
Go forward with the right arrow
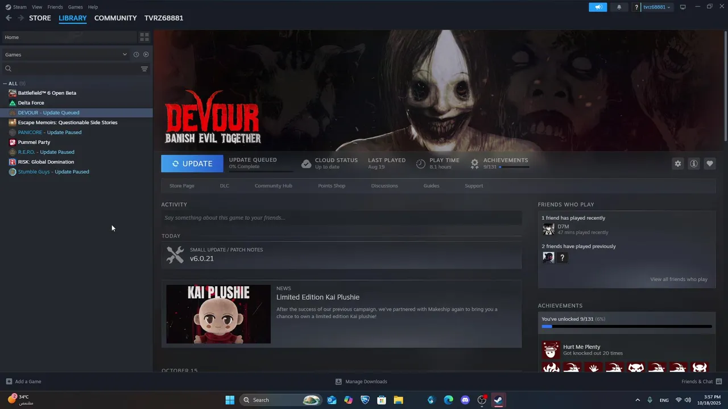[20, 18]
